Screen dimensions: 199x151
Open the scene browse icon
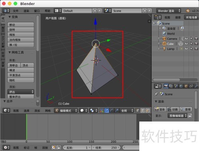click(107, 11)
